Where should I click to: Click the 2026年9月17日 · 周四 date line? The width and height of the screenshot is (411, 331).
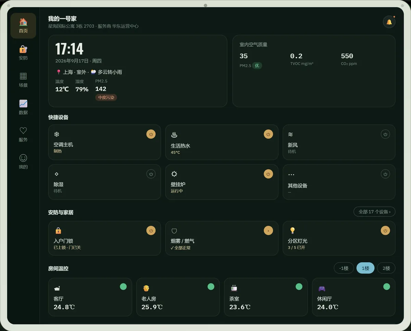pos(78,61)
